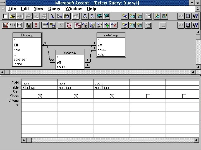This screenshot has width=201, height=150.
Task: Click design grid scroll right arrow
Action: pyautogui.click(x=196, y=140)
